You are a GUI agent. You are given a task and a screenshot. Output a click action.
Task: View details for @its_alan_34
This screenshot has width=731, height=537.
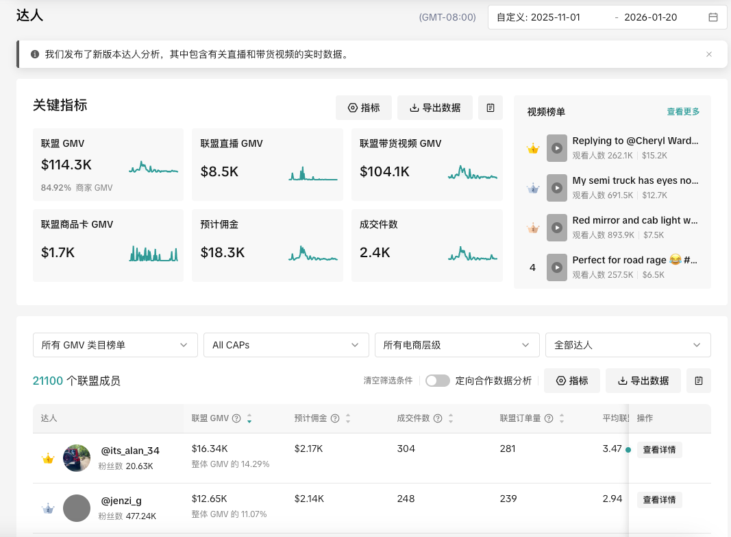pyautogui.click(x=659, y=450)
